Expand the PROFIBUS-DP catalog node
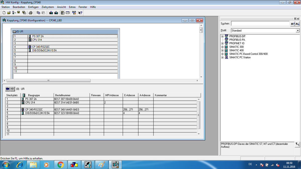This screenshot has width=301, height=169. pyautogui.click(x=222, y=36)
